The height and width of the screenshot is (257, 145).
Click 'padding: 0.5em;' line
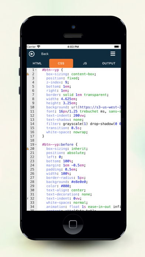[x=62, y=169]
